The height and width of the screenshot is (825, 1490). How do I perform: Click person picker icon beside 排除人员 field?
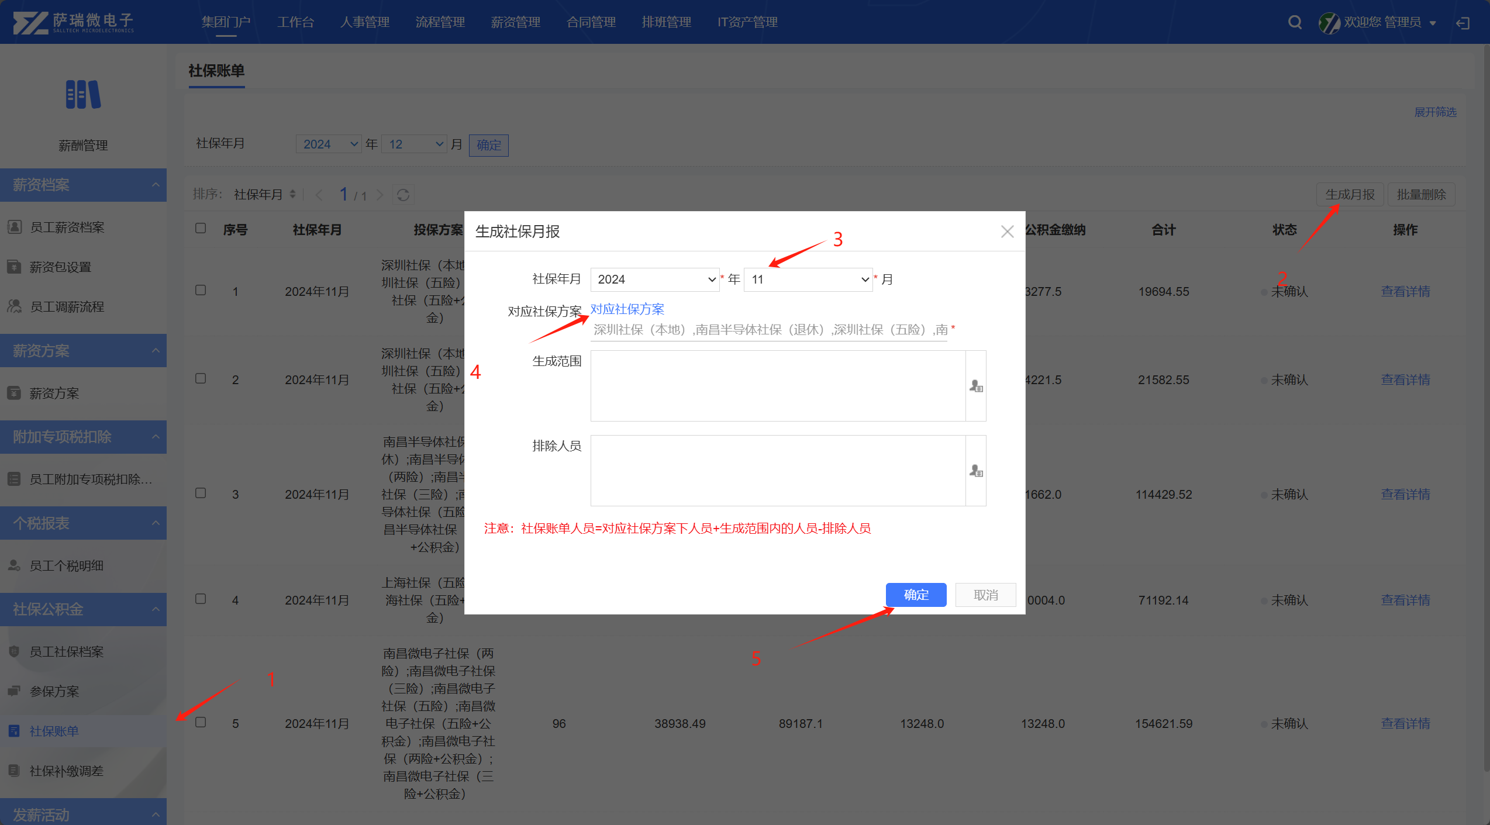pos(976,471)
